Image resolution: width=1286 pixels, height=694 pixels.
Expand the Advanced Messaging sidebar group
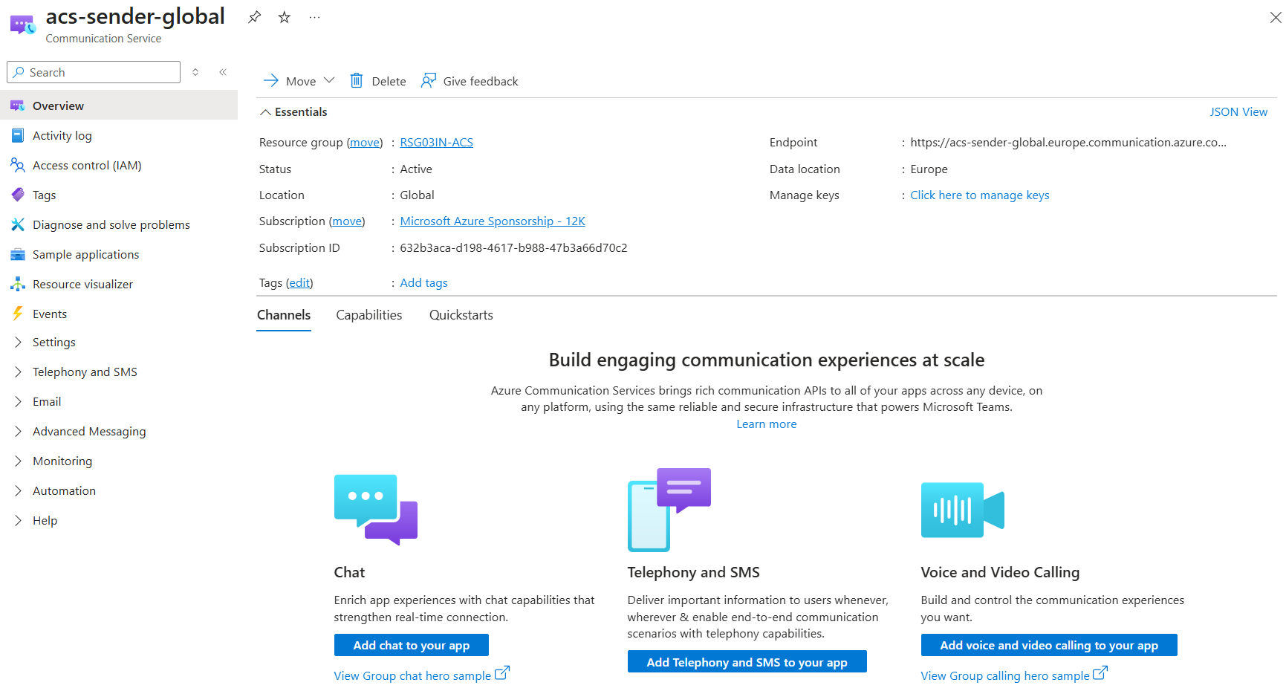click(x=89, y=431)
